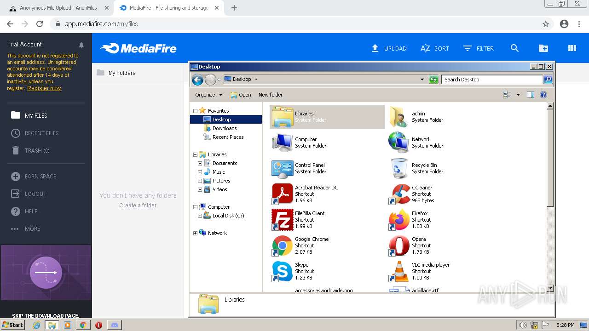Viewport: 589px width, 331px height.
Task: Collapse the Favorites tree node
Action: click(195, 111)
